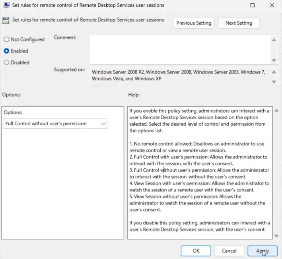The height and width of the screenshot is (259, 282).
Task: Click the Comment box scroll down arrow
Action: (274, 60)
